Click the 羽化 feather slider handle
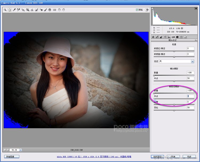The height and width of the screenshot is (162, 200). point(174,110)
